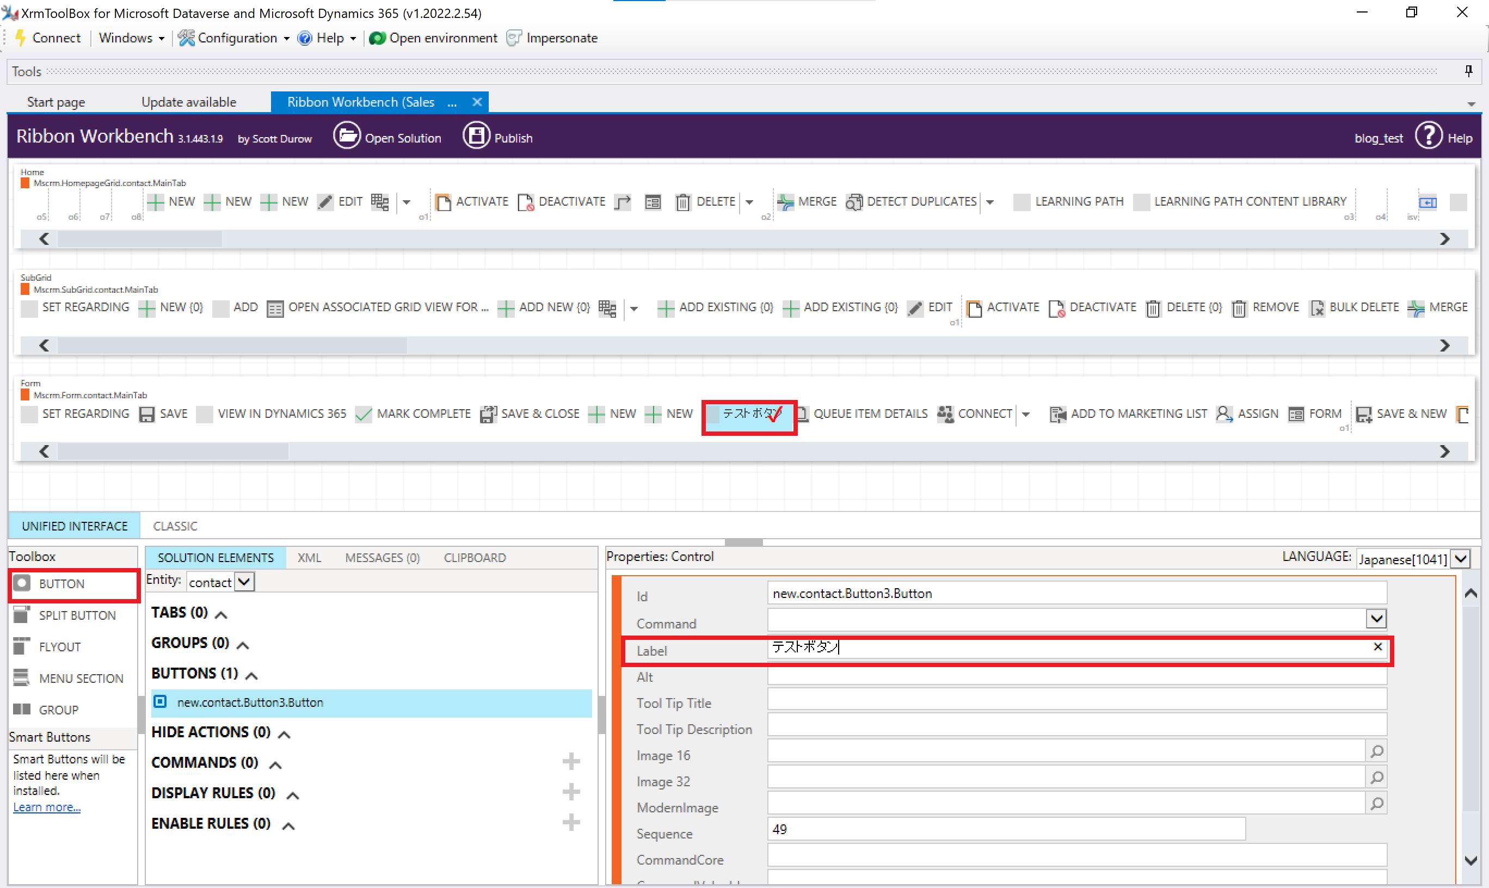The width and height of the screenshot is (1489, 888).
Task: Click the Open environment button
Action: (x=433, y=38)
